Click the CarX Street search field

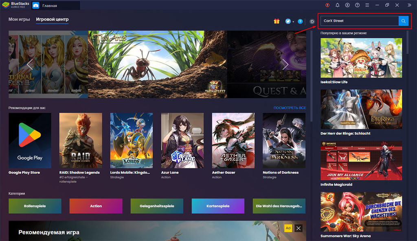click(x=359, y=21)
